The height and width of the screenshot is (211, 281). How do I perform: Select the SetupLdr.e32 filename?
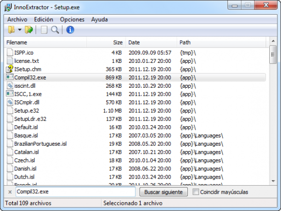tap(30, 119)
